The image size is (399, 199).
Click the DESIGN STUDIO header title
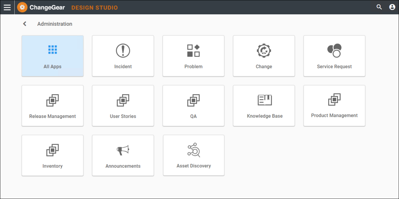[x=95, y=7]
